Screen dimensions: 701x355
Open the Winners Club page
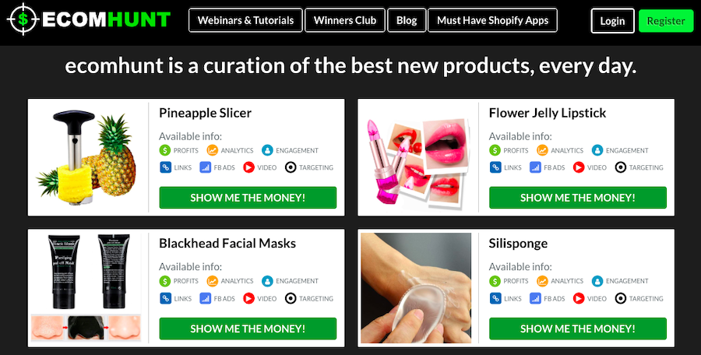click(345, 20)
